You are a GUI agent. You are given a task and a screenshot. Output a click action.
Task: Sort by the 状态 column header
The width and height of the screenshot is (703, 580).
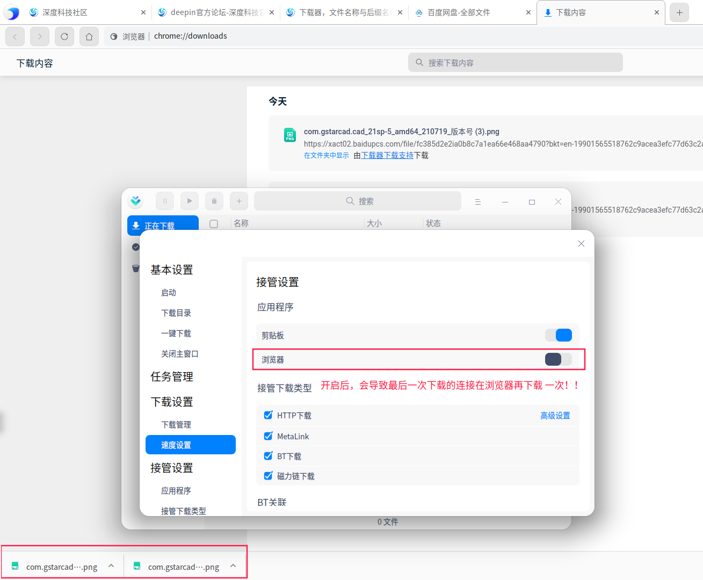coord(433,223)
